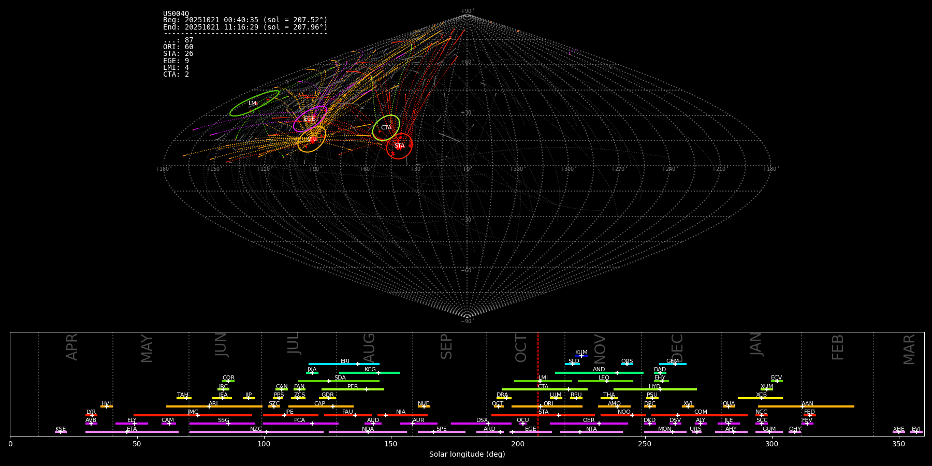Click the NTA shower bar in timeline
Image resolution: width=932 pixels, height=466 pixels.
tap(591, 432)
